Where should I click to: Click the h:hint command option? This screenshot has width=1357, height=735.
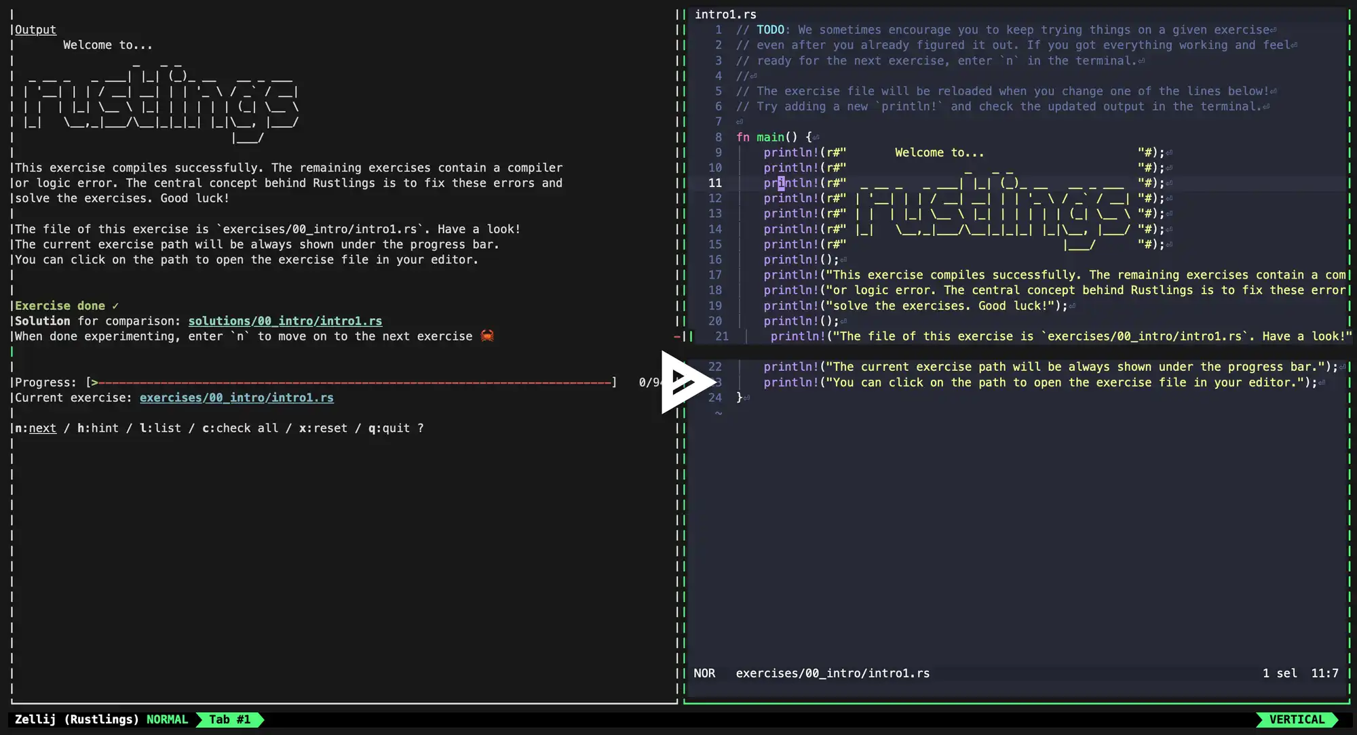coord(98,428)
